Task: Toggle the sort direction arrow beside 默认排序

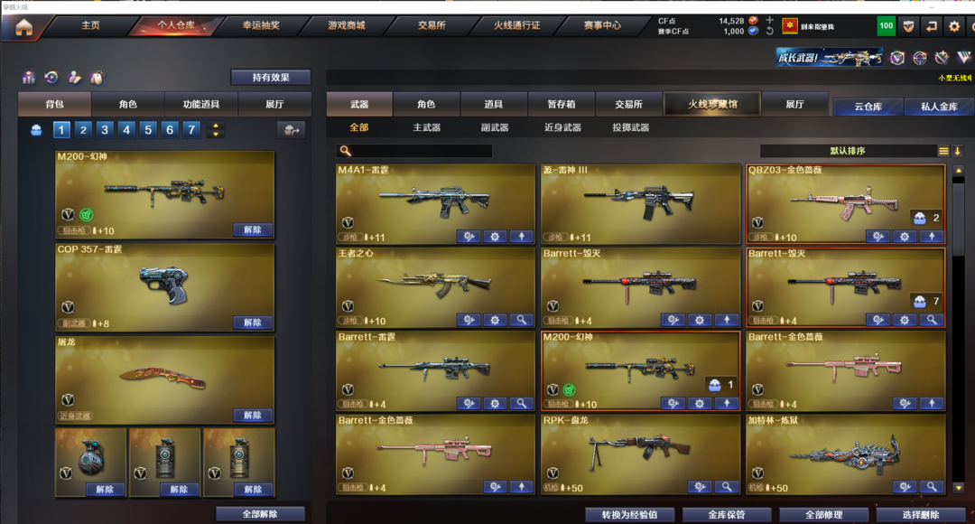Action: pyautogui.click(x=958, y=151)
